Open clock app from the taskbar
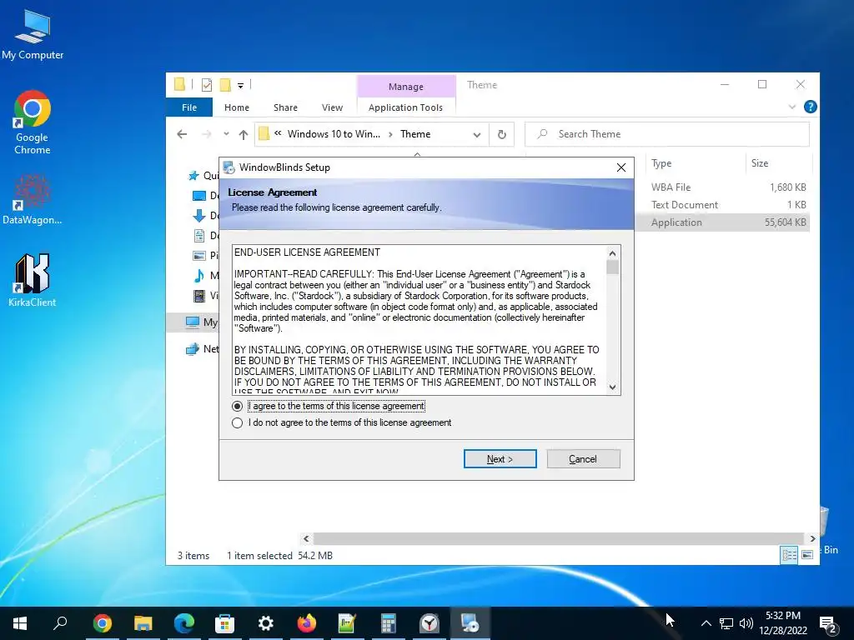The image size is (854, 640). [x=430, y=623]
